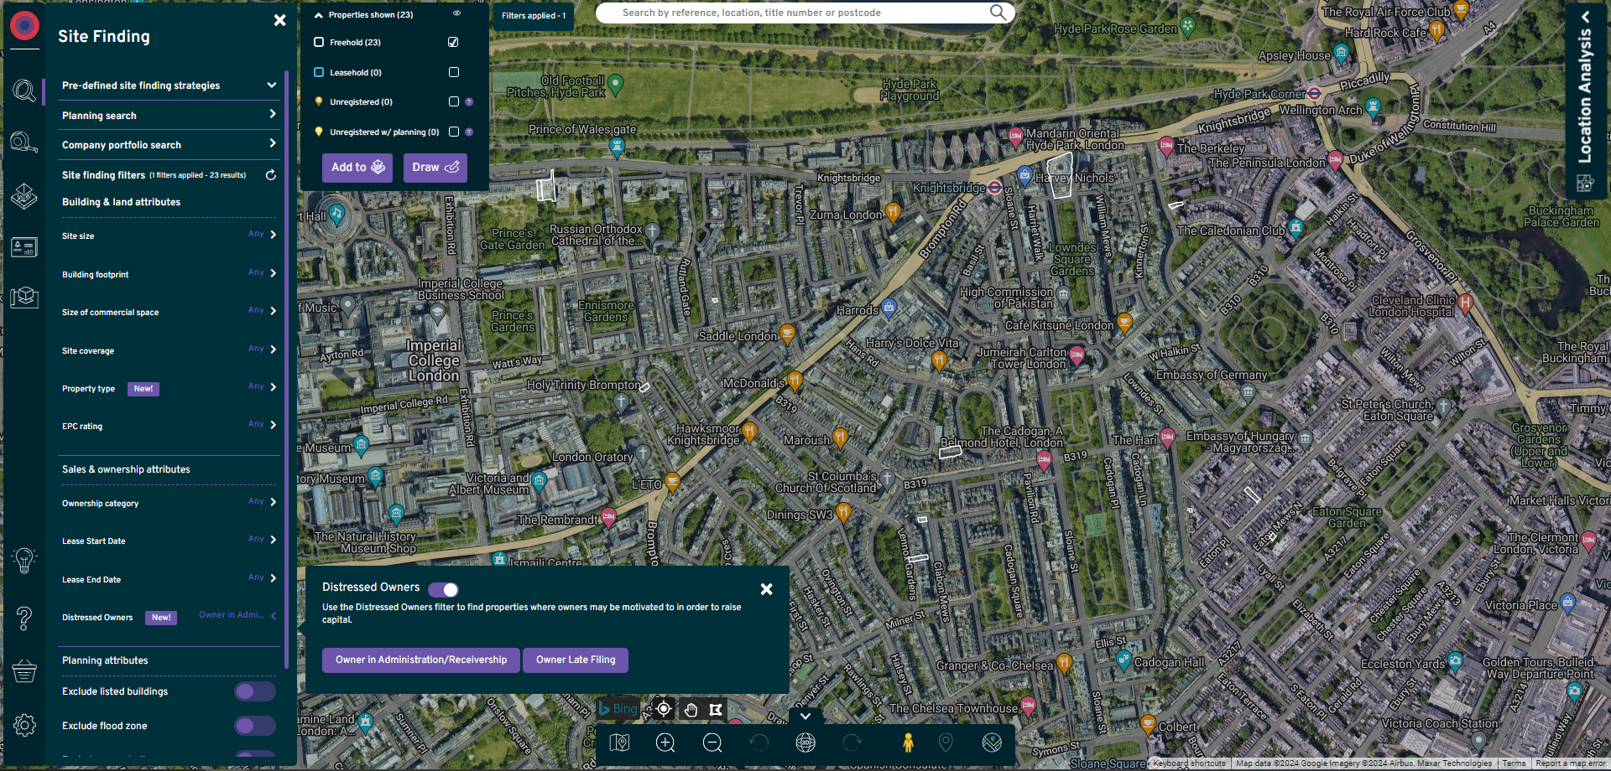Expand the Company portfolio search section
The width and height of the screenshot is (1611, 771).
point(168,145)
